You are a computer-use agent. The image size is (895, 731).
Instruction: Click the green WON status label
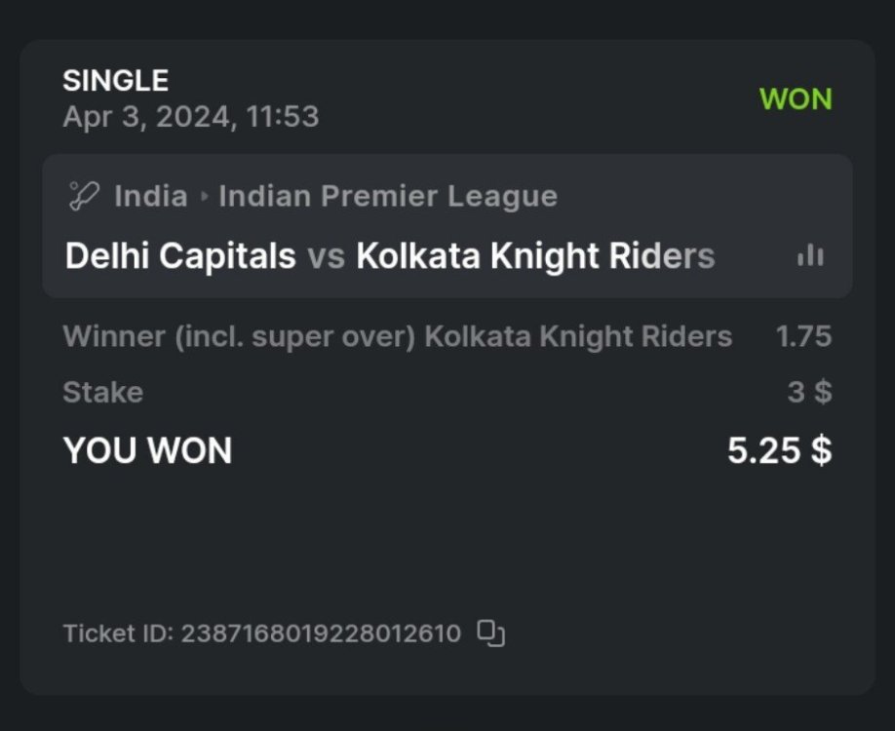[x=796, y=98]
